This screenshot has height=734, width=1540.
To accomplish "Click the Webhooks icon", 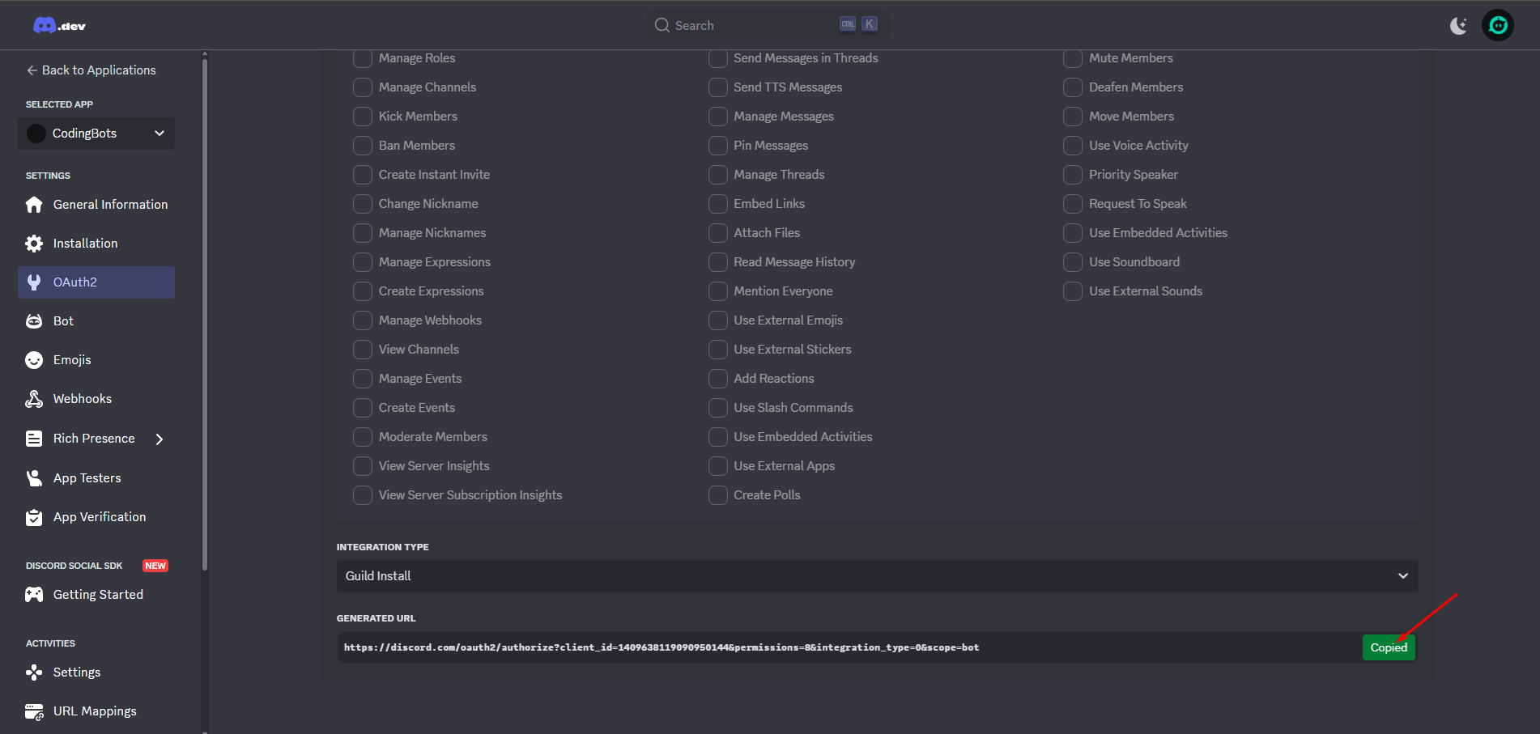I will coord(34,399).
